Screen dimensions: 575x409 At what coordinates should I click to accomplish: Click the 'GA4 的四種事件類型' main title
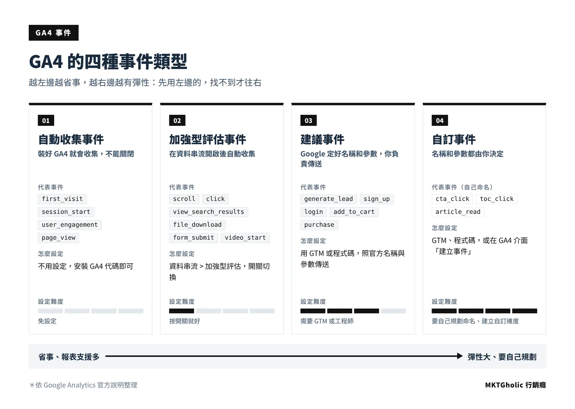108,62
